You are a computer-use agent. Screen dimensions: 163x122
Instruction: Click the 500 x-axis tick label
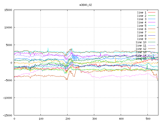tap(148, 119)
